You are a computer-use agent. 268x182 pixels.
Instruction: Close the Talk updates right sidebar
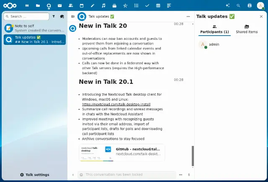(x=261, y=16)
